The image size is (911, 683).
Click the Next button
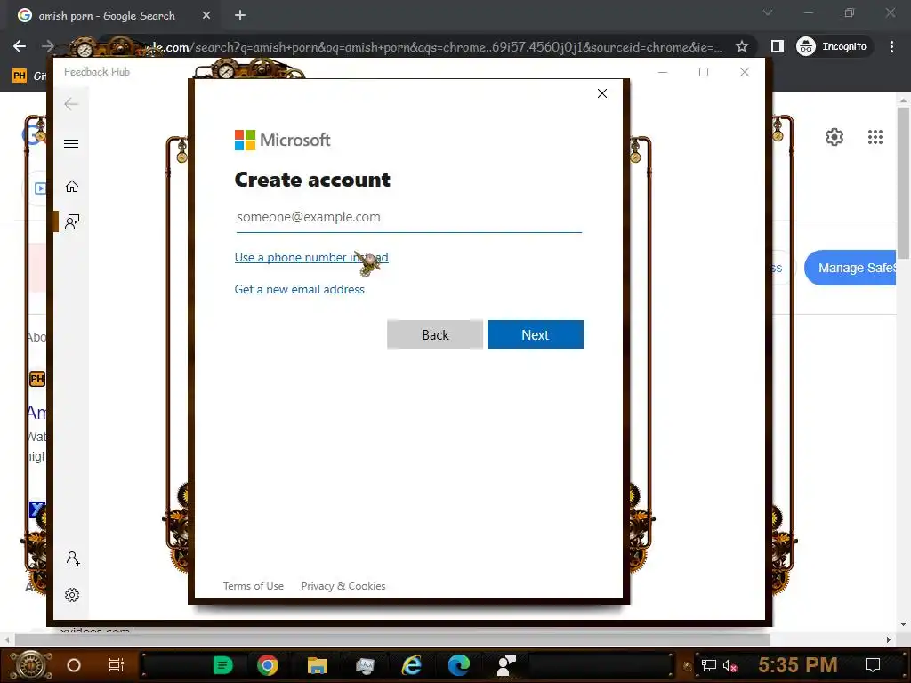[x=535, y=334]
